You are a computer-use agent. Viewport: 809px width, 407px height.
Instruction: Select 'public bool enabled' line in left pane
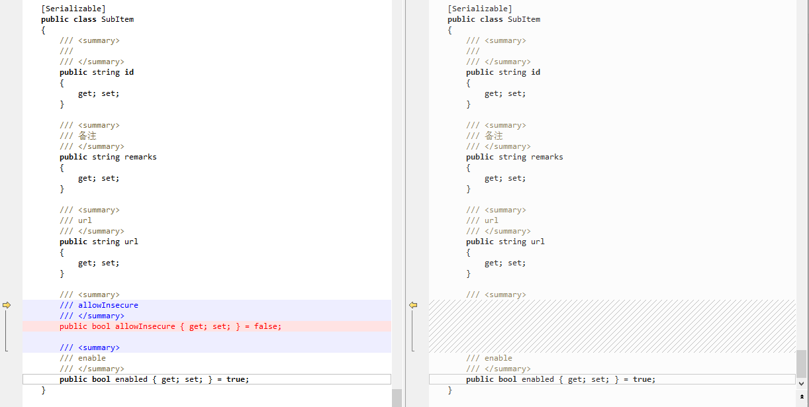(154, 379)
